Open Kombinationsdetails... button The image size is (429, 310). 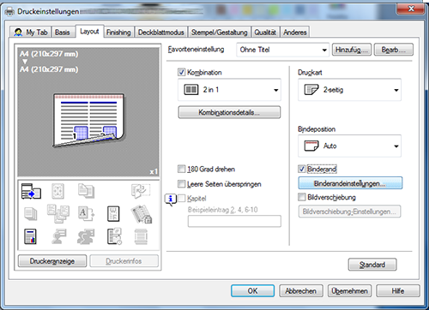point(229,112)
